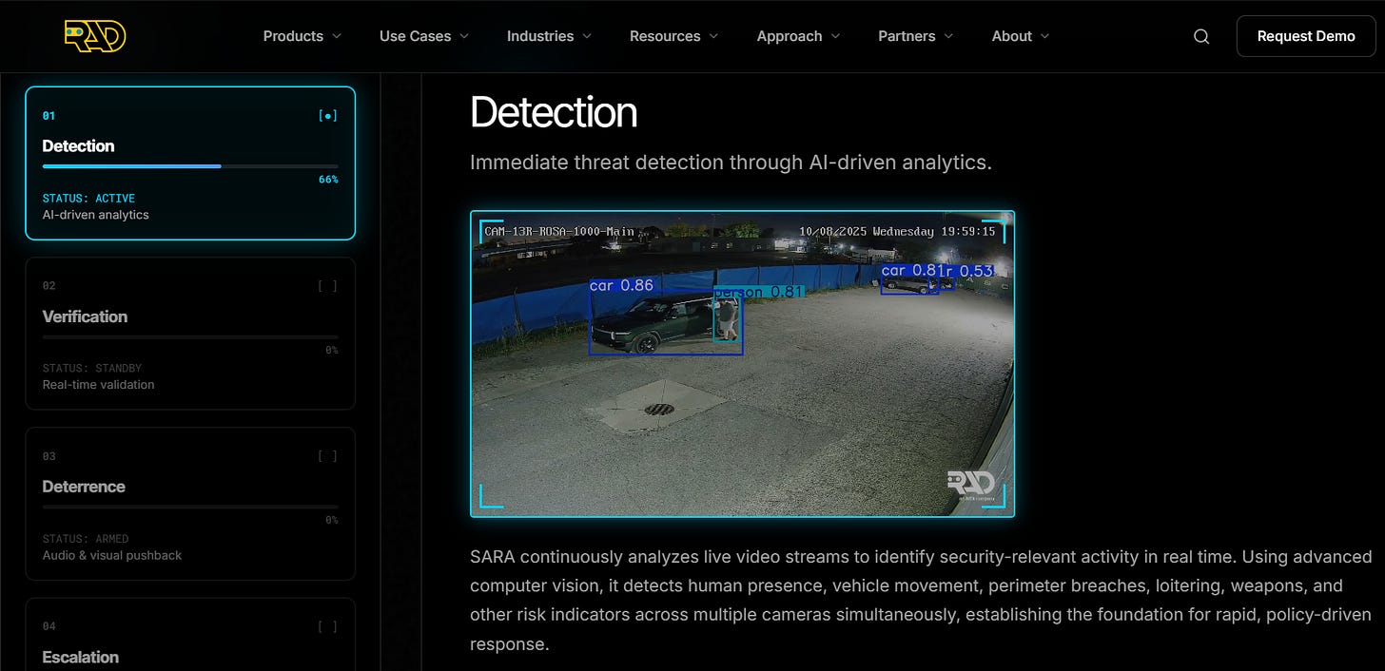The image size is (1385, 671).
Task: Click the 'person 0.81' detection label
Action: click(759, 292)
